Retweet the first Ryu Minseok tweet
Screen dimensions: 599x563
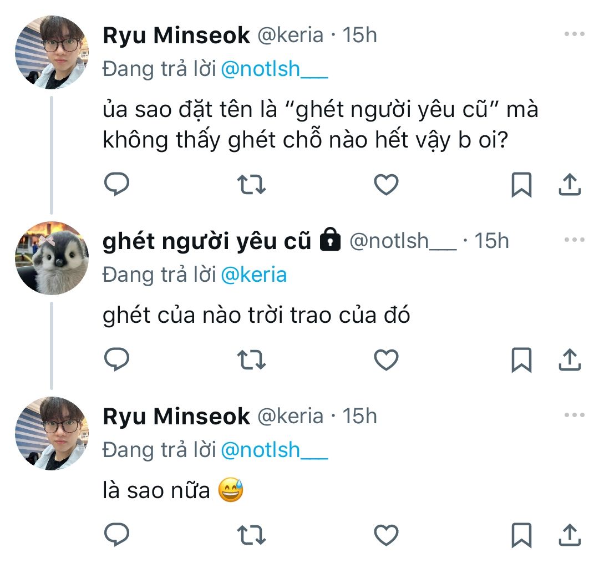coord(252,185)
